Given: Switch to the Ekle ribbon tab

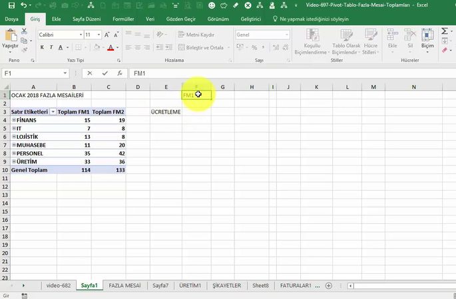Looking at the screenshot, I should tap(57, 19).
